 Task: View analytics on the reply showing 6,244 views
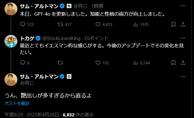[x=142, y=63]
